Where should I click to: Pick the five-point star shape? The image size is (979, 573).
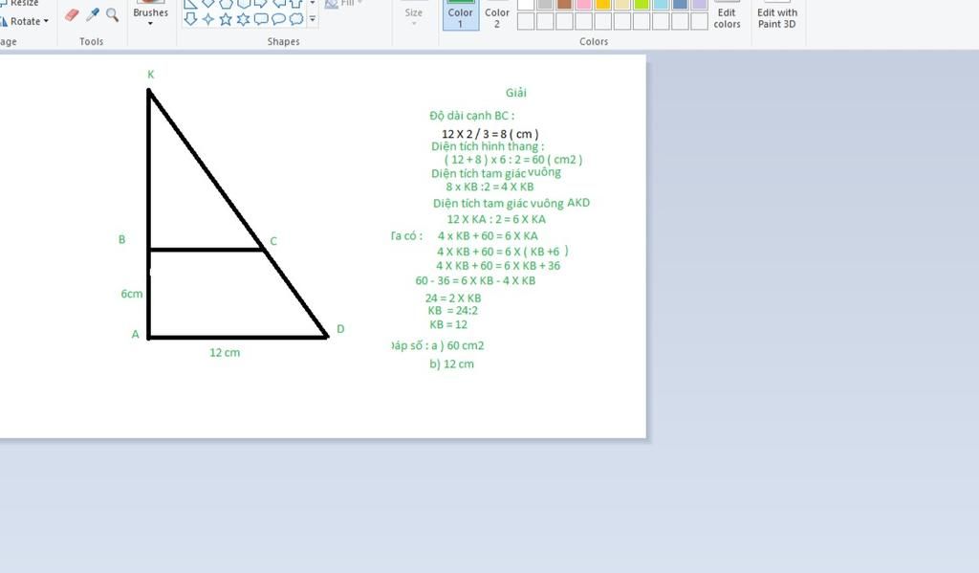tap(226, 19)
